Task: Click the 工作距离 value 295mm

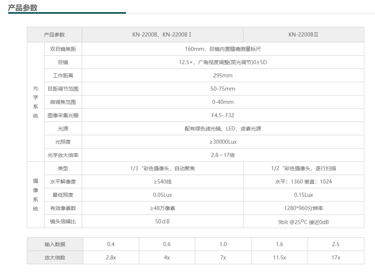Action: pos(222,76)
